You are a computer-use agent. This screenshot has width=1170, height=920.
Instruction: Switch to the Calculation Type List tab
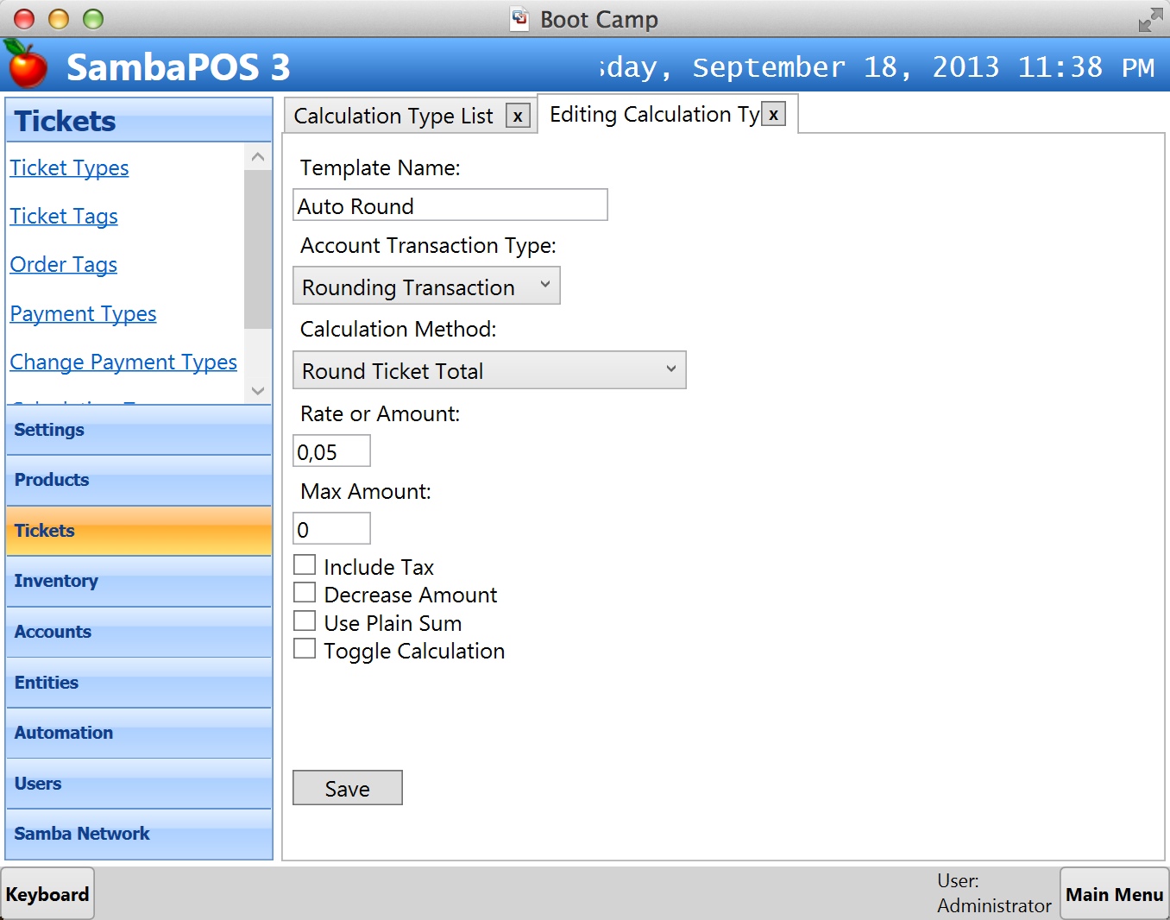pyautogui.click(x=393, y=116)
